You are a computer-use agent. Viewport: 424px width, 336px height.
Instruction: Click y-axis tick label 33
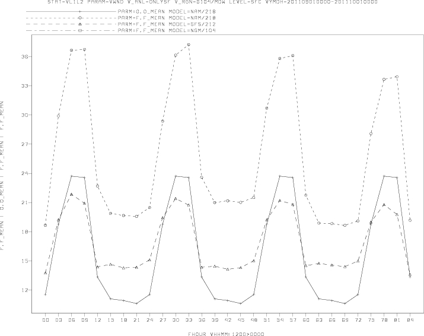(25, 86)
